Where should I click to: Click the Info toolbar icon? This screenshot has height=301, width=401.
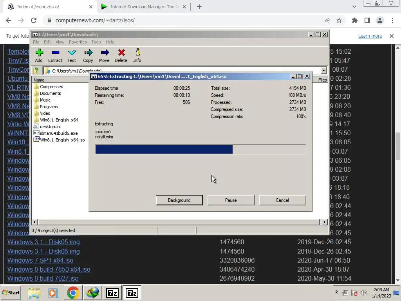pyautogui.click(x=137, y=56)
